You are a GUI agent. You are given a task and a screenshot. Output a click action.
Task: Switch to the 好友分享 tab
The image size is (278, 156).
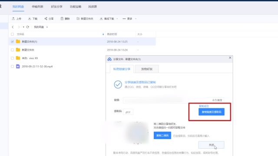click(56, 6)
